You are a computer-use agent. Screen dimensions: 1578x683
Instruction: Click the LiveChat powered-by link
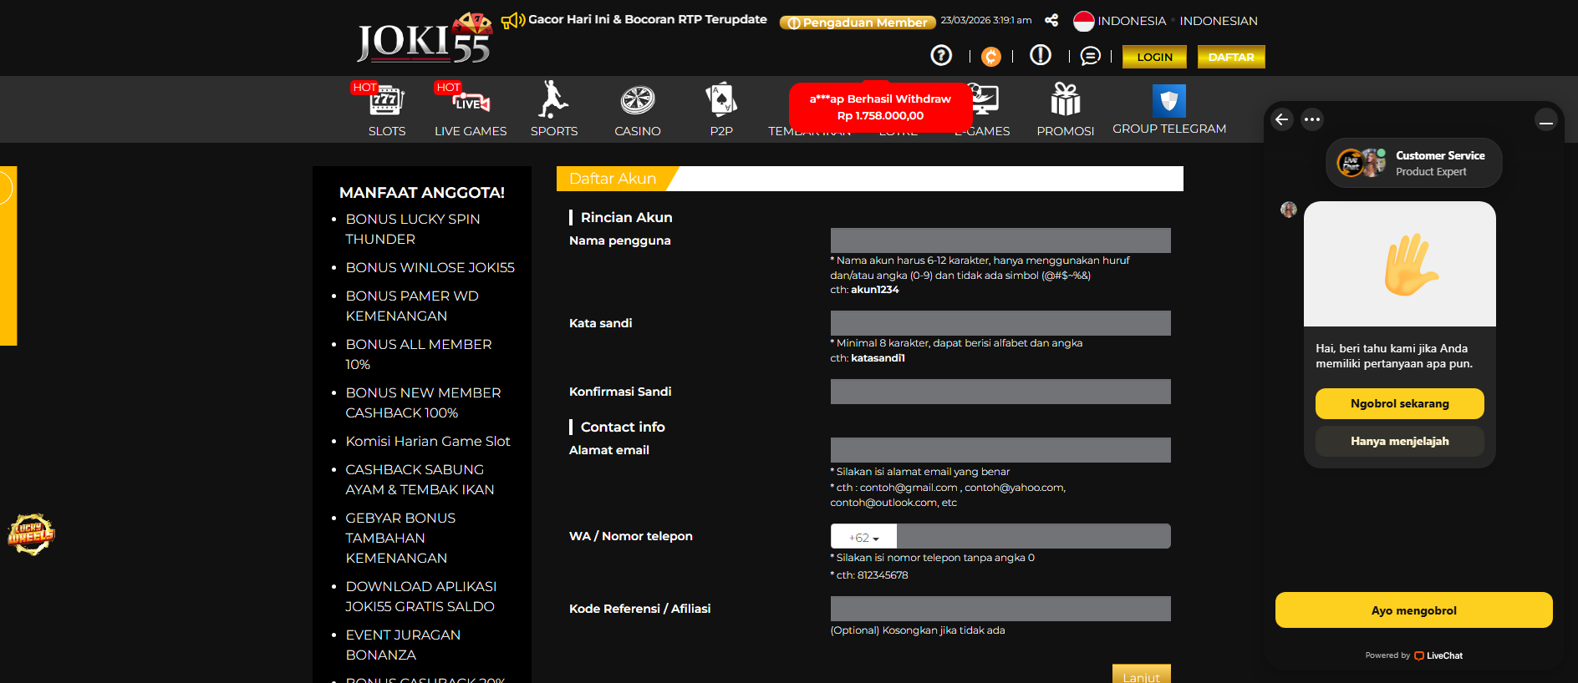[1414, 655]
